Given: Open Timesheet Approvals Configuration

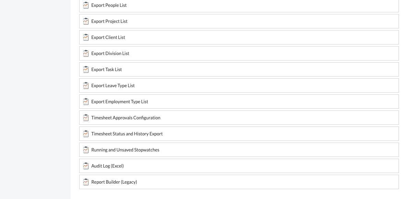Looking at the screenshot, I should tap(125, 118).
